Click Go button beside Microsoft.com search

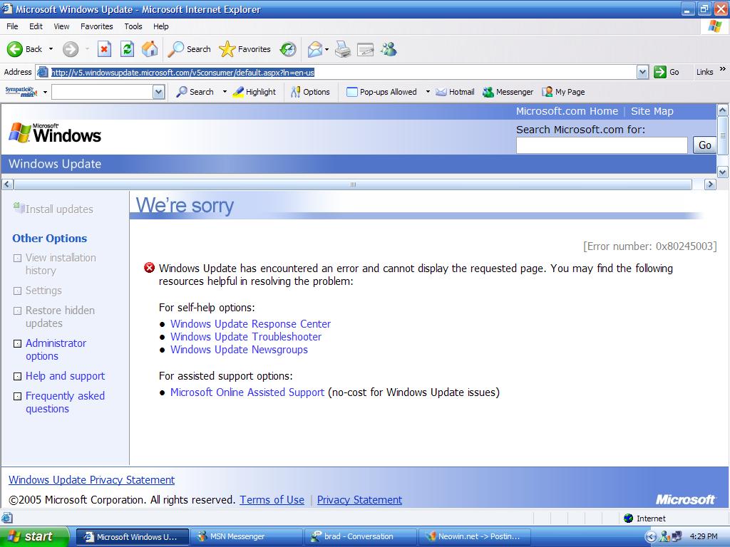(704, 145)
